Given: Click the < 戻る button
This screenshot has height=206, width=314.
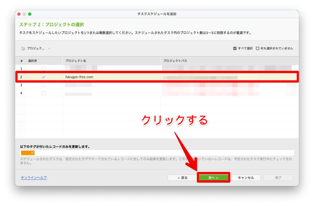Looking at the screenshot, I should [182, 177].
